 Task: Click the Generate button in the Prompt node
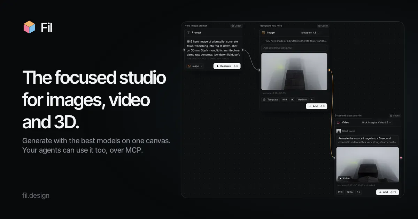point(227,66)
